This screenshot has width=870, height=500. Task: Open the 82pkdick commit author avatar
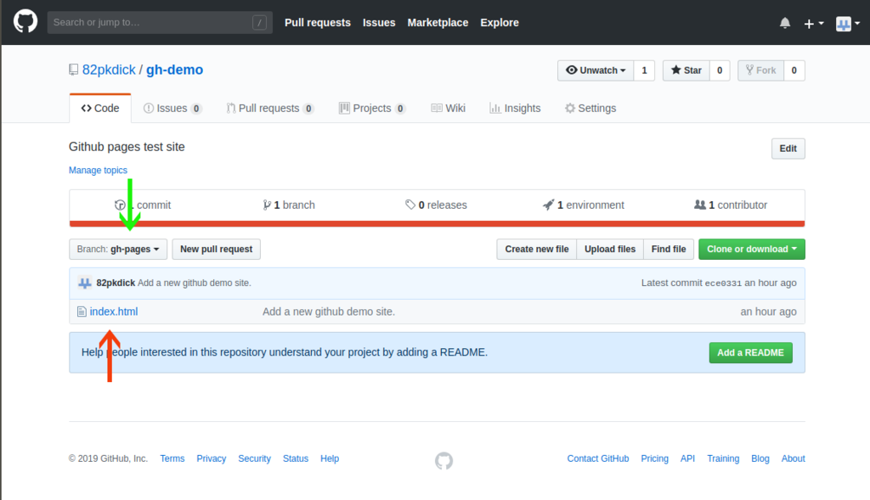tap(84, 284)
